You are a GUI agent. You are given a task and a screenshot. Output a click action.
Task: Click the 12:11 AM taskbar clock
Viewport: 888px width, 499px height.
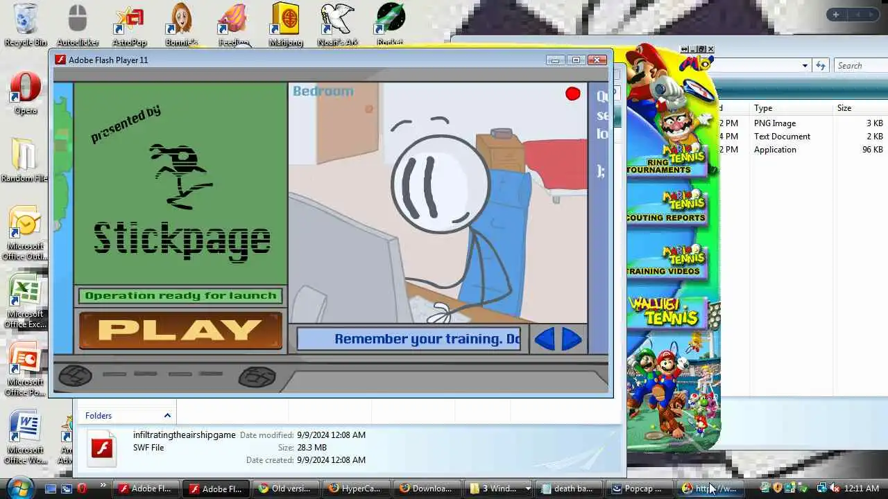862,489
